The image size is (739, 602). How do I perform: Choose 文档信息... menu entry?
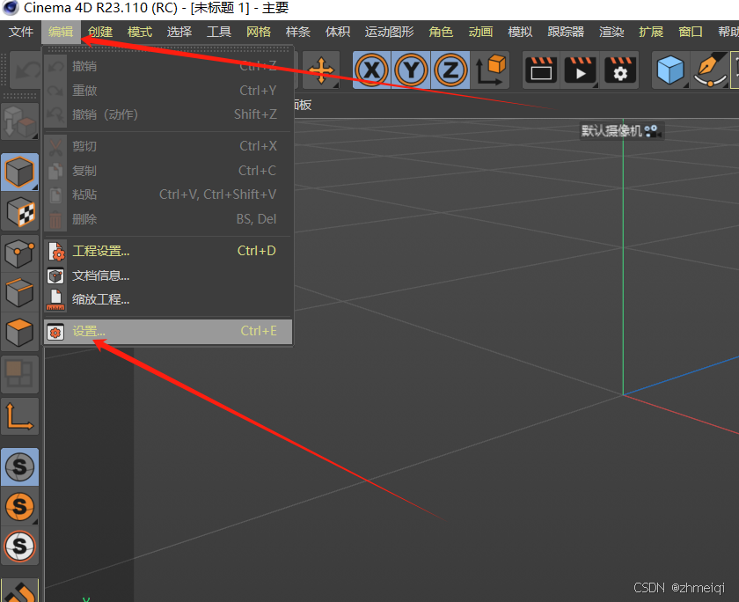click(x=168, y=275)
